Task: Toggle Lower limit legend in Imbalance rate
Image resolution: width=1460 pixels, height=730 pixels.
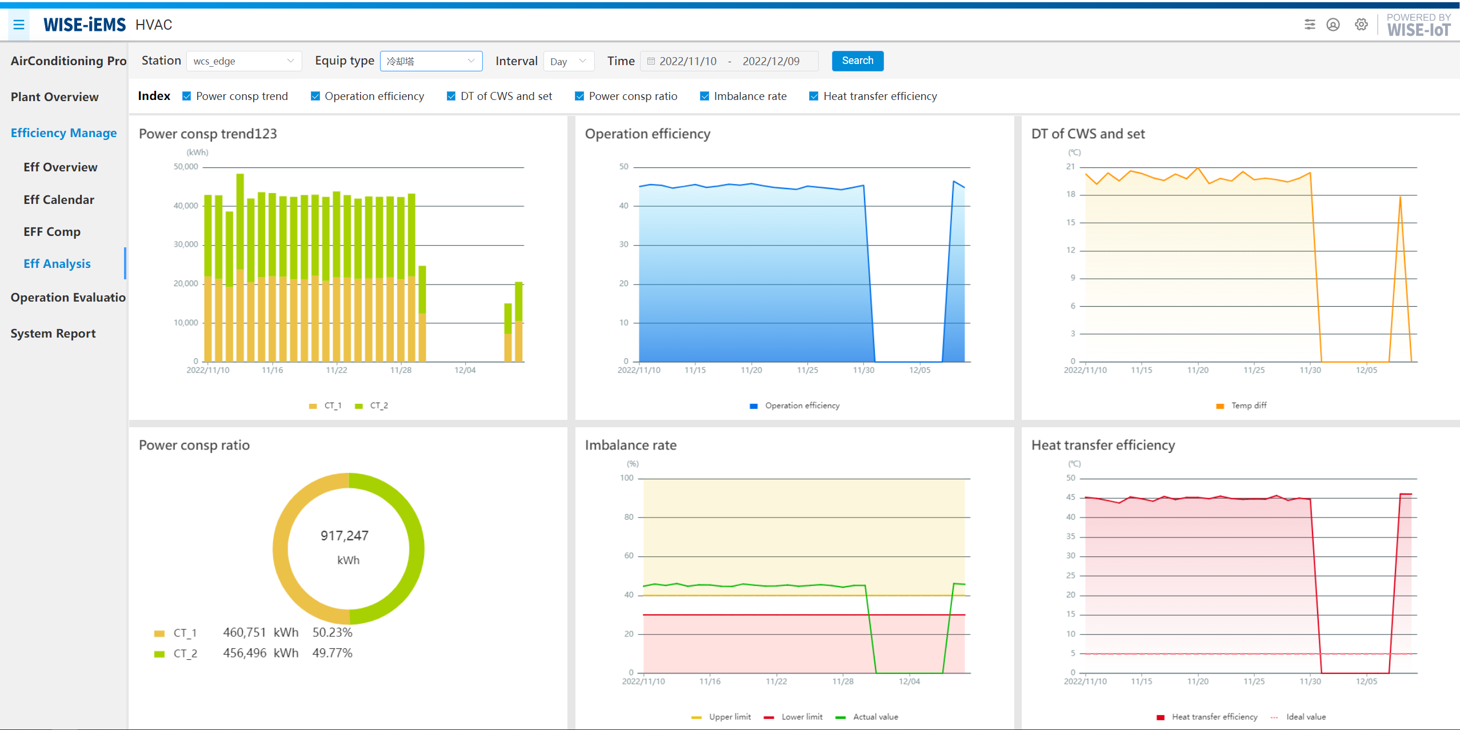Action: (793, 717)
